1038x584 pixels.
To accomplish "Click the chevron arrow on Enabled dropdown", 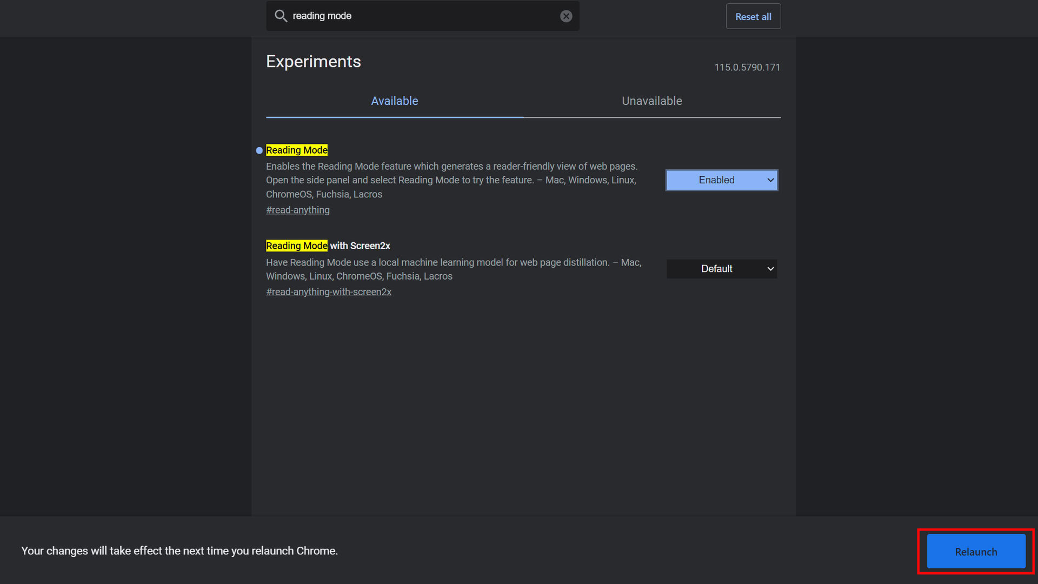I will pyautogui.click(x=770, y=180).
